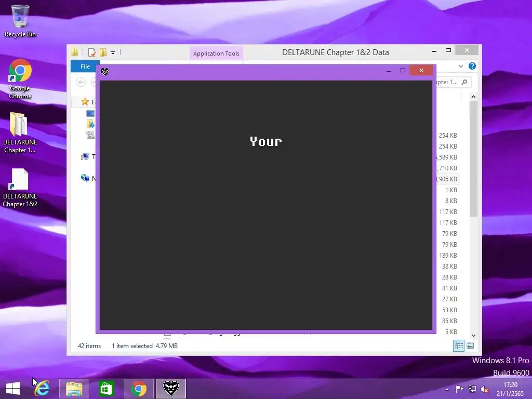Screen dimensions: 532x399
Task: Click the '42 items' status bar text
Action: (89, 345)
